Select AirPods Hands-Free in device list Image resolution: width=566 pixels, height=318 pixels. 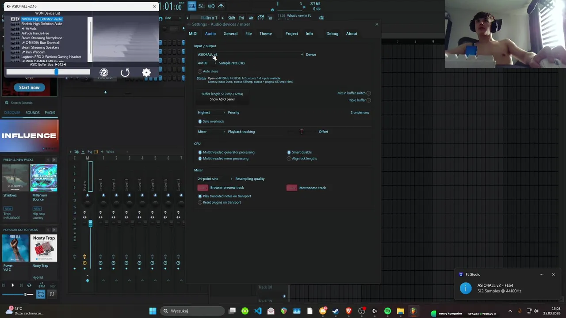click(35, 33)
